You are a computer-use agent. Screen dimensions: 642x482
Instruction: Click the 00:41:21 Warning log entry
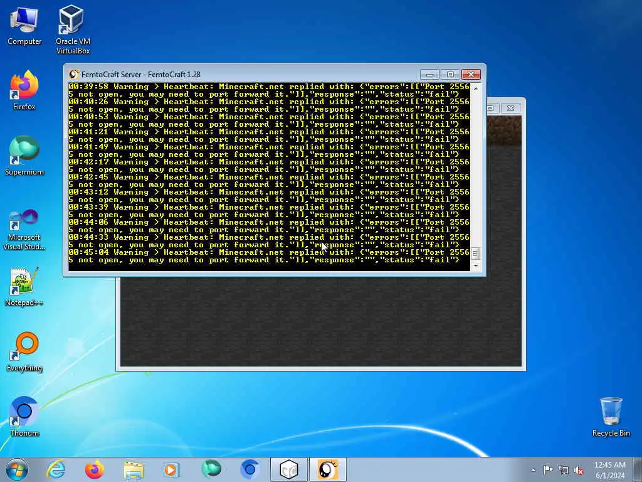coord(269,136)
